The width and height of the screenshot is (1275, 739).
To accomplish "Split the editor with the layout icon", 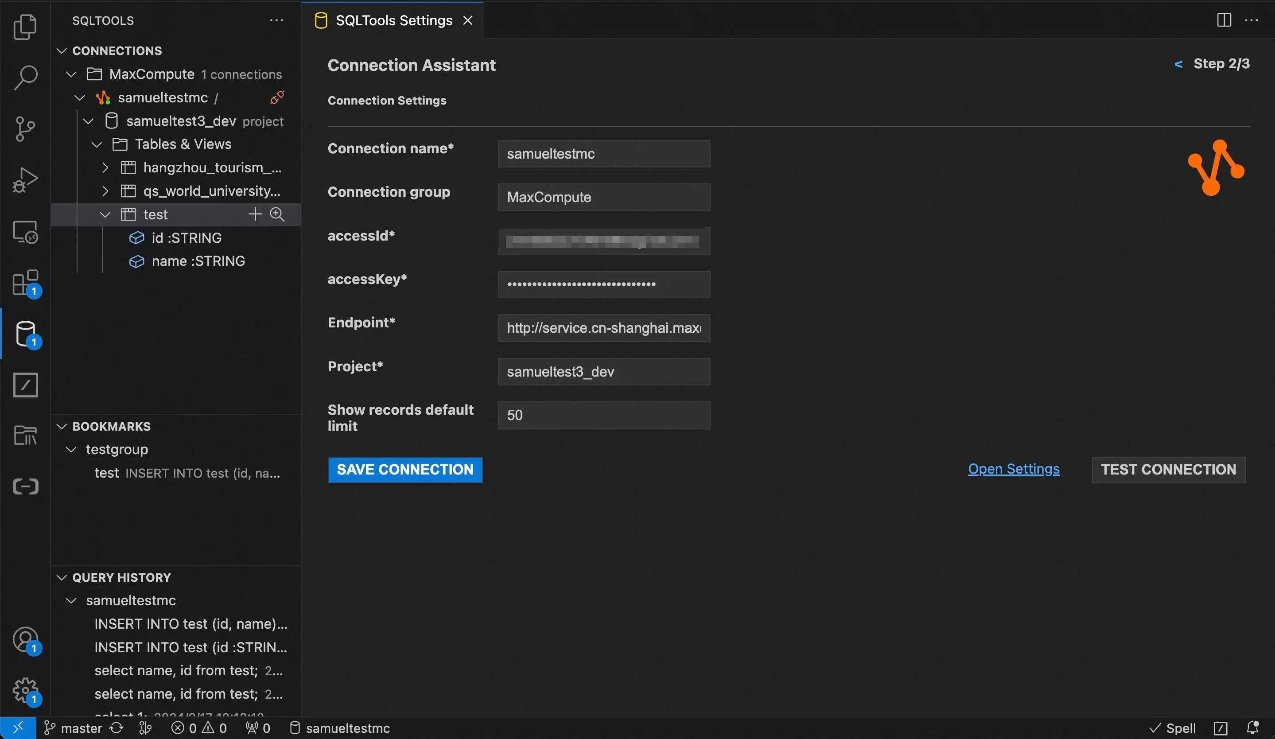I will 1224,20.
